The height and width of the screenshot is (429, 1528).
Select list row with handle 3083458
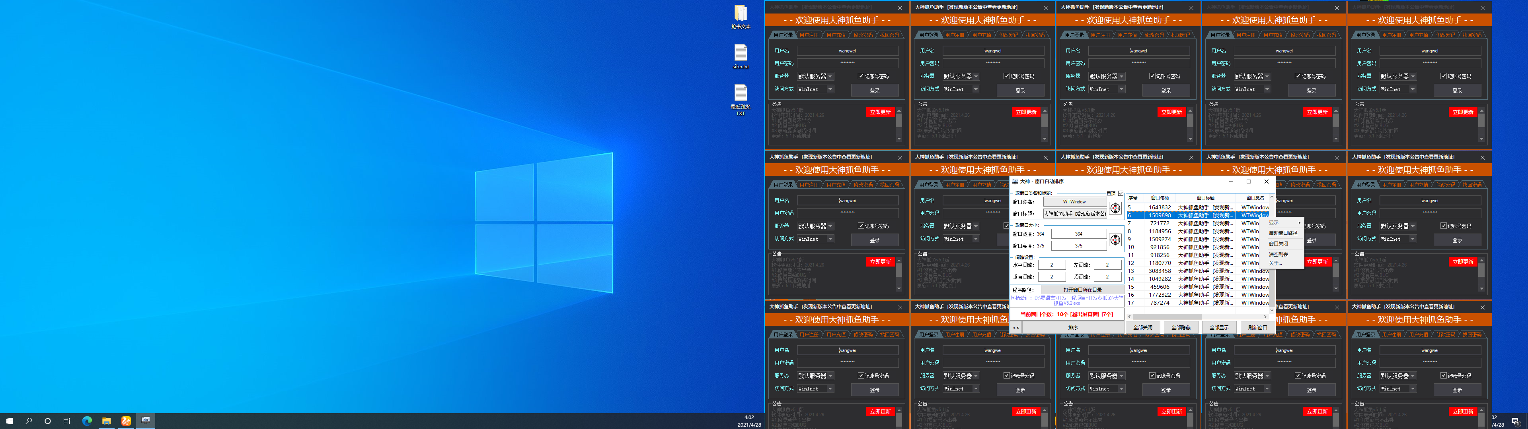[x=1198, y=271]
